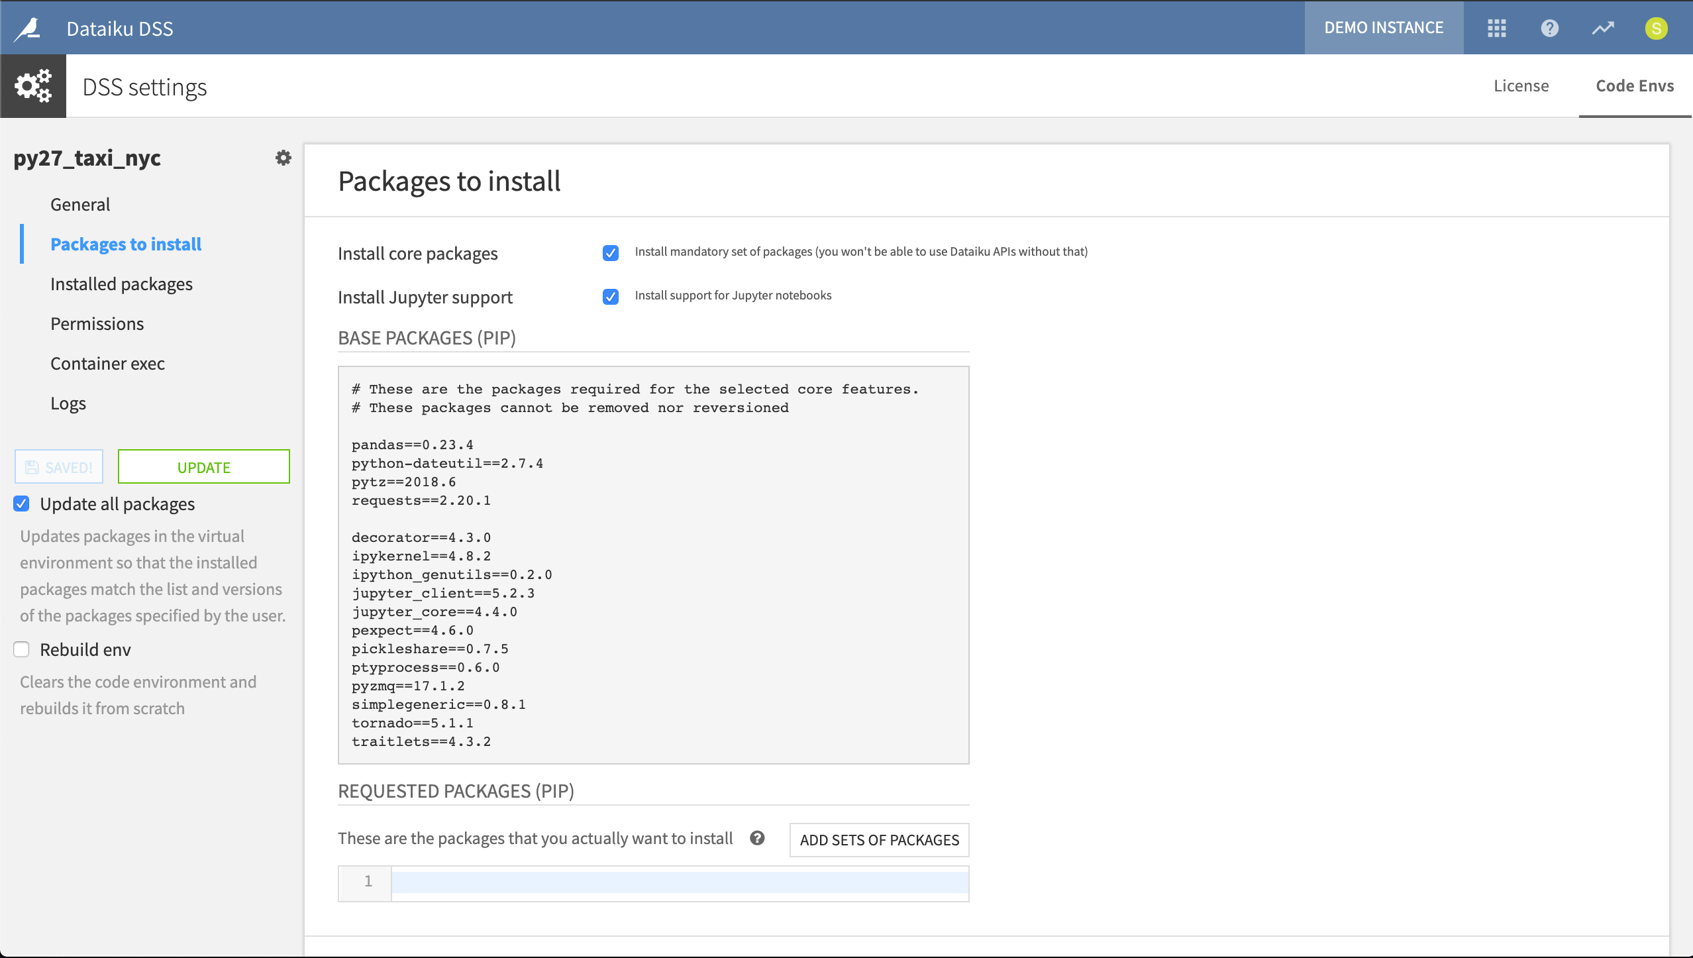This screenshot has height=958, width=1693.
Task: Click the SAVED! button
Action: click(59, 466)
